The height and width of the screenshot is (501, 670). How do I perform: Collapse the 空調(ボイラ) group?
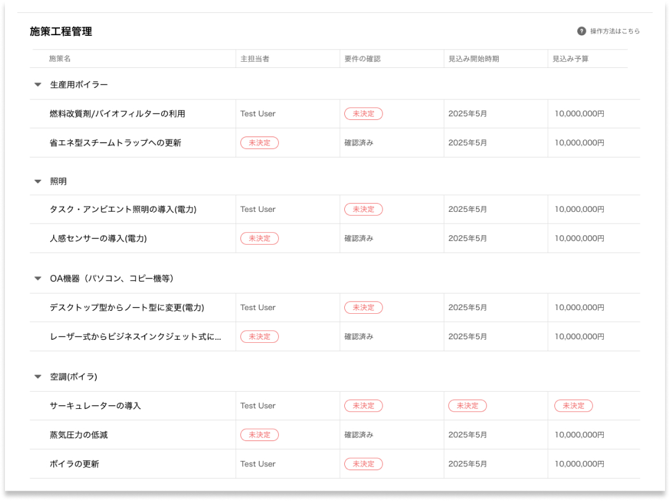click(x=38, y=377)
